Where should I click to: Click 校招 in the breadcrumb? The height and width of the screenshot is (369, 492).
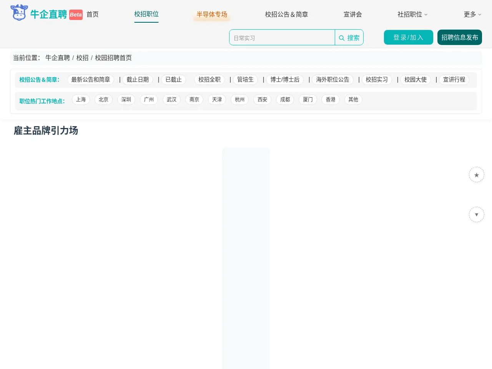tap(82, 58)
